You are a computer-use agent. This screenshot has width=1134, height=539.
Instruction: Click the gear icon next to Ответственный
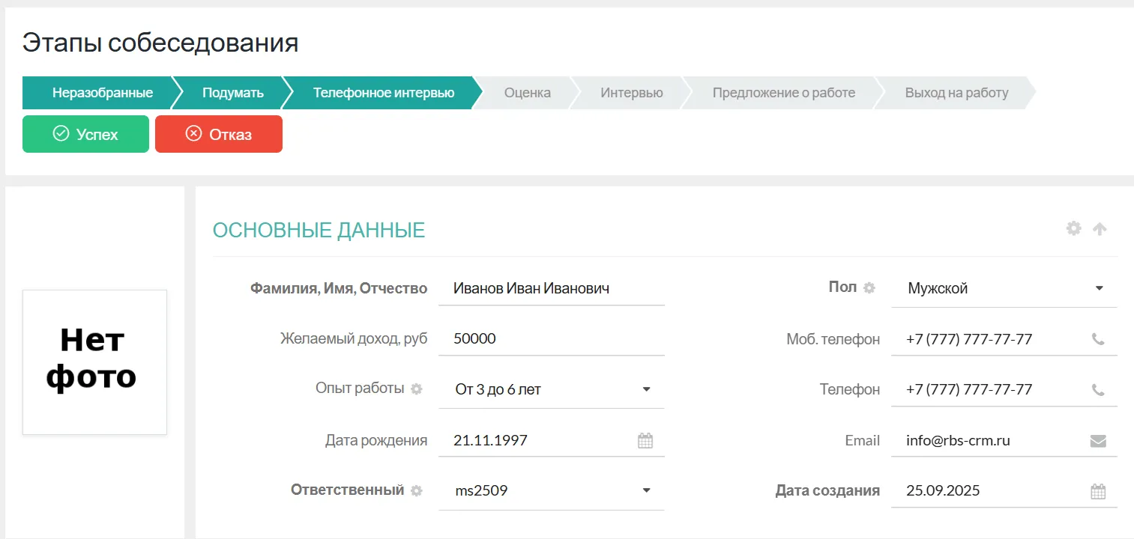coord(417,491)
